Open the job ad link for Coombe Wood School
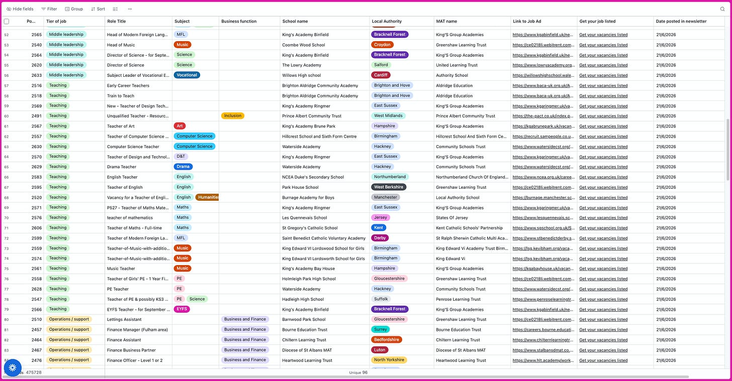The image size is (732, 381). click(543, 45)
